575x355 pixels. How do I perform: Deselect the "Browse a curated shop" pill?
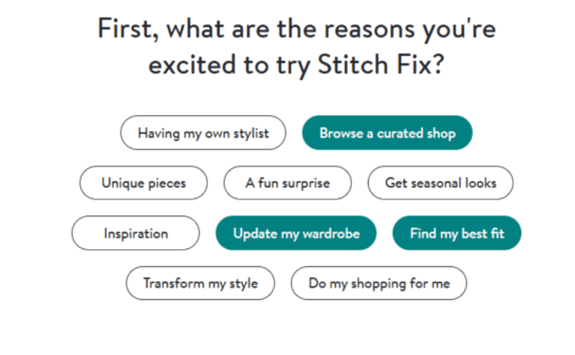pyautogui.click(x=387, y=133)
